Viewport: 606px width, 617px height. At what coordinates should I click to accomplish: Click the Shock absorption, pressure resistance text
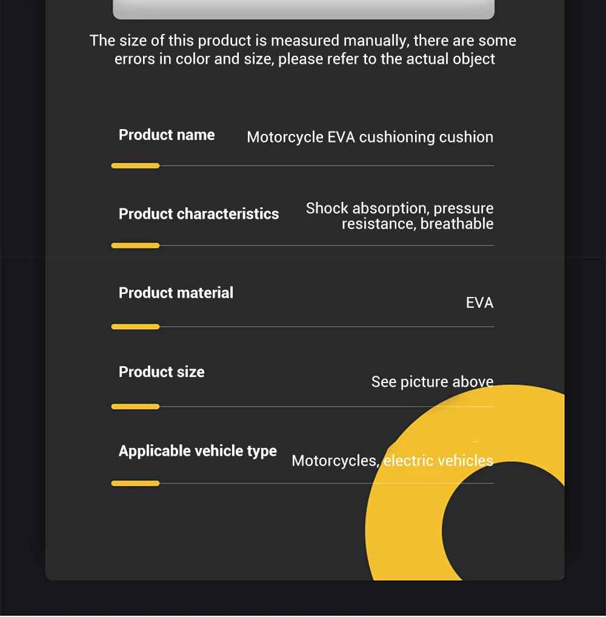pyautogui.click(x=400, y=216)
